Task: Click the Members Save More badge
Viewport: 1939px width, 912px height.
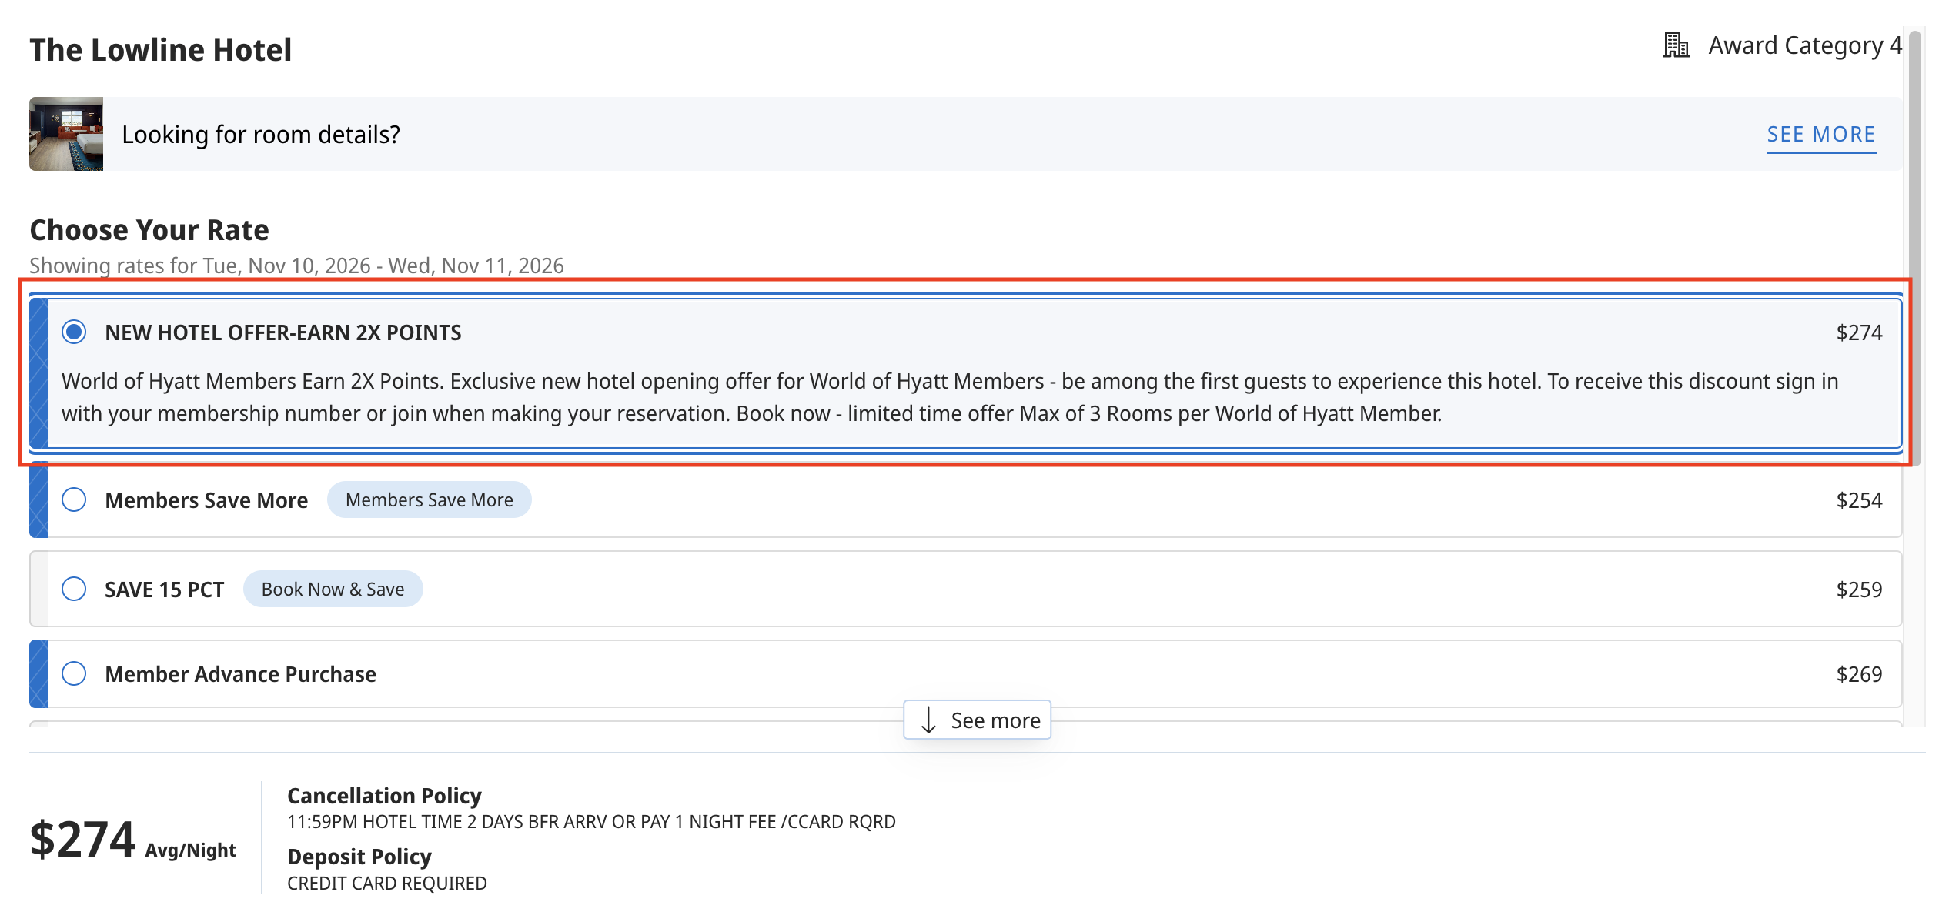Action: point(429,500)
